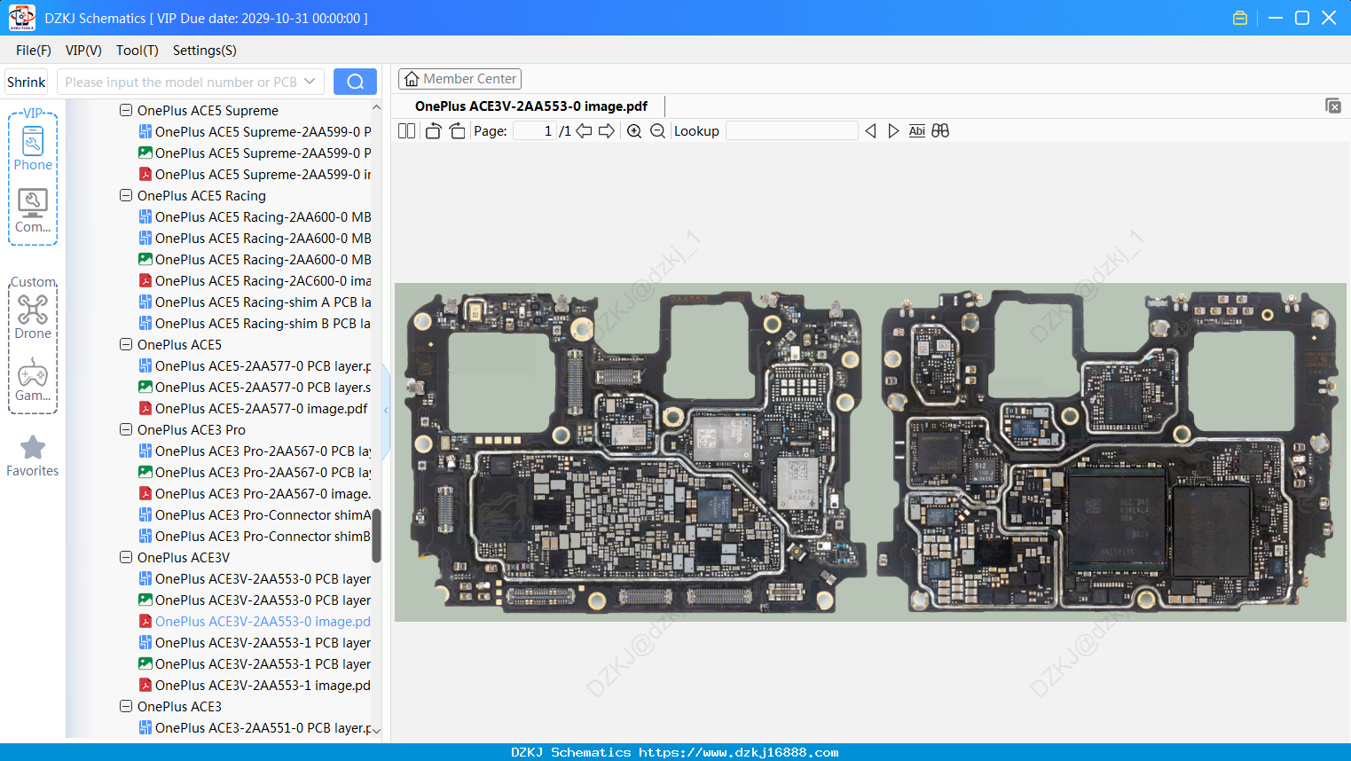
Task: Click the Lookup text field
Action: coord(791,130)
